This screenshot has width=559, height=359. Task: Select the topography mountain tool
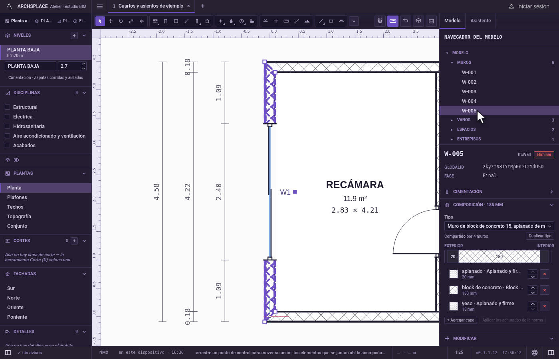tap(307, 21)
